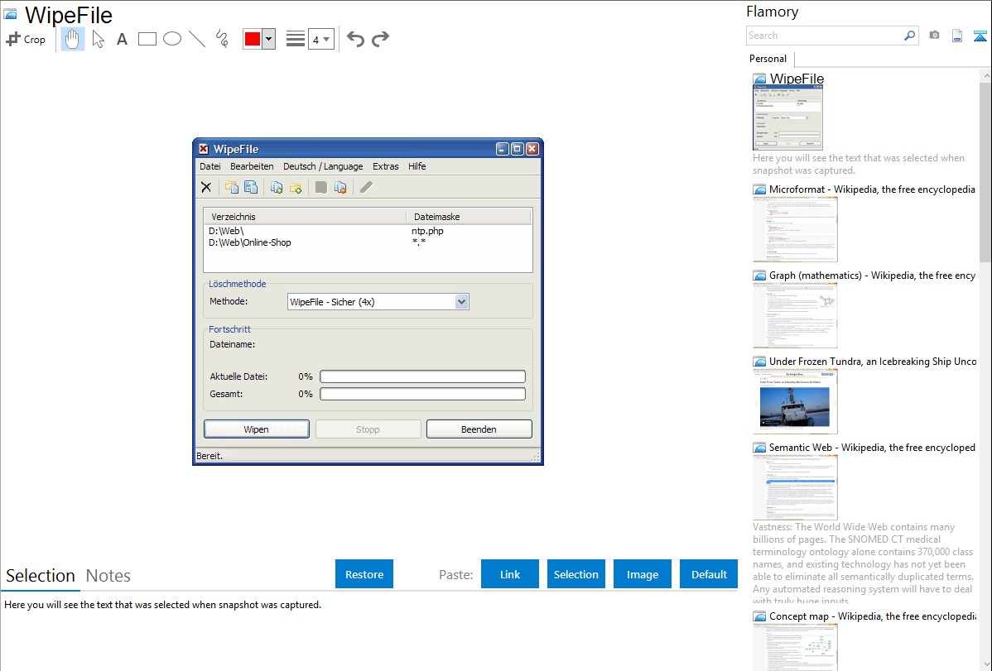Open the Graph (mathematics) snapshot thumbnail
This screenshot has height=671, width=992.
(x=795, y=315)
